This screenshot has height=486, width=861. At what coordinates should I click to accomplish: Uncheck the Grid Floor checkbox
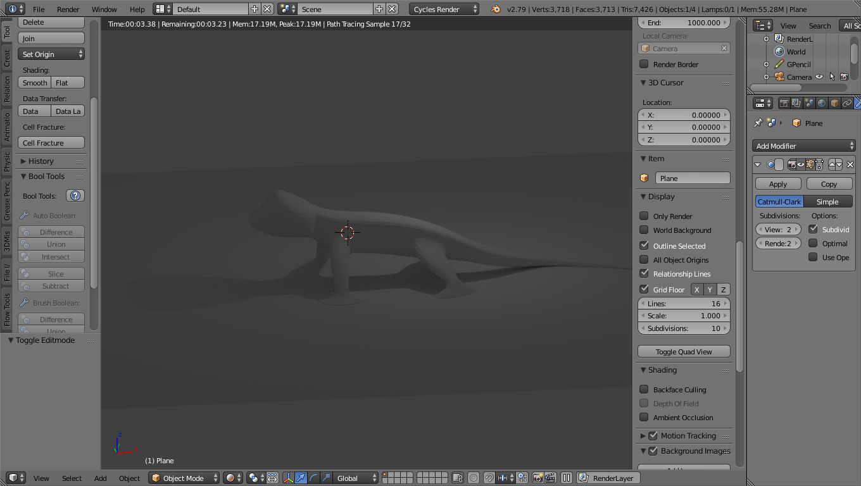click(644, 289)
